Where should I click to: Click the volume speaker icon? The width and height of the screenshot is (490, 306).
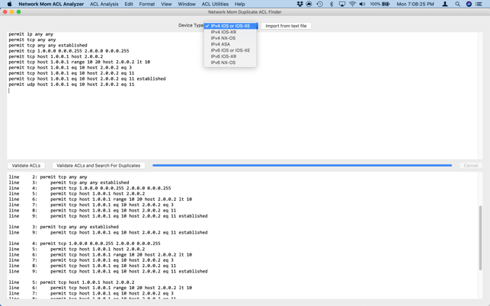[x=362, y=4]
